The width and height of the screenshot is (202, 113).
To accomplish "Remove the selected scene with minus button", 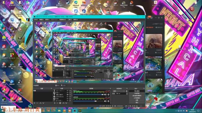I will click(x=37, y=103).
